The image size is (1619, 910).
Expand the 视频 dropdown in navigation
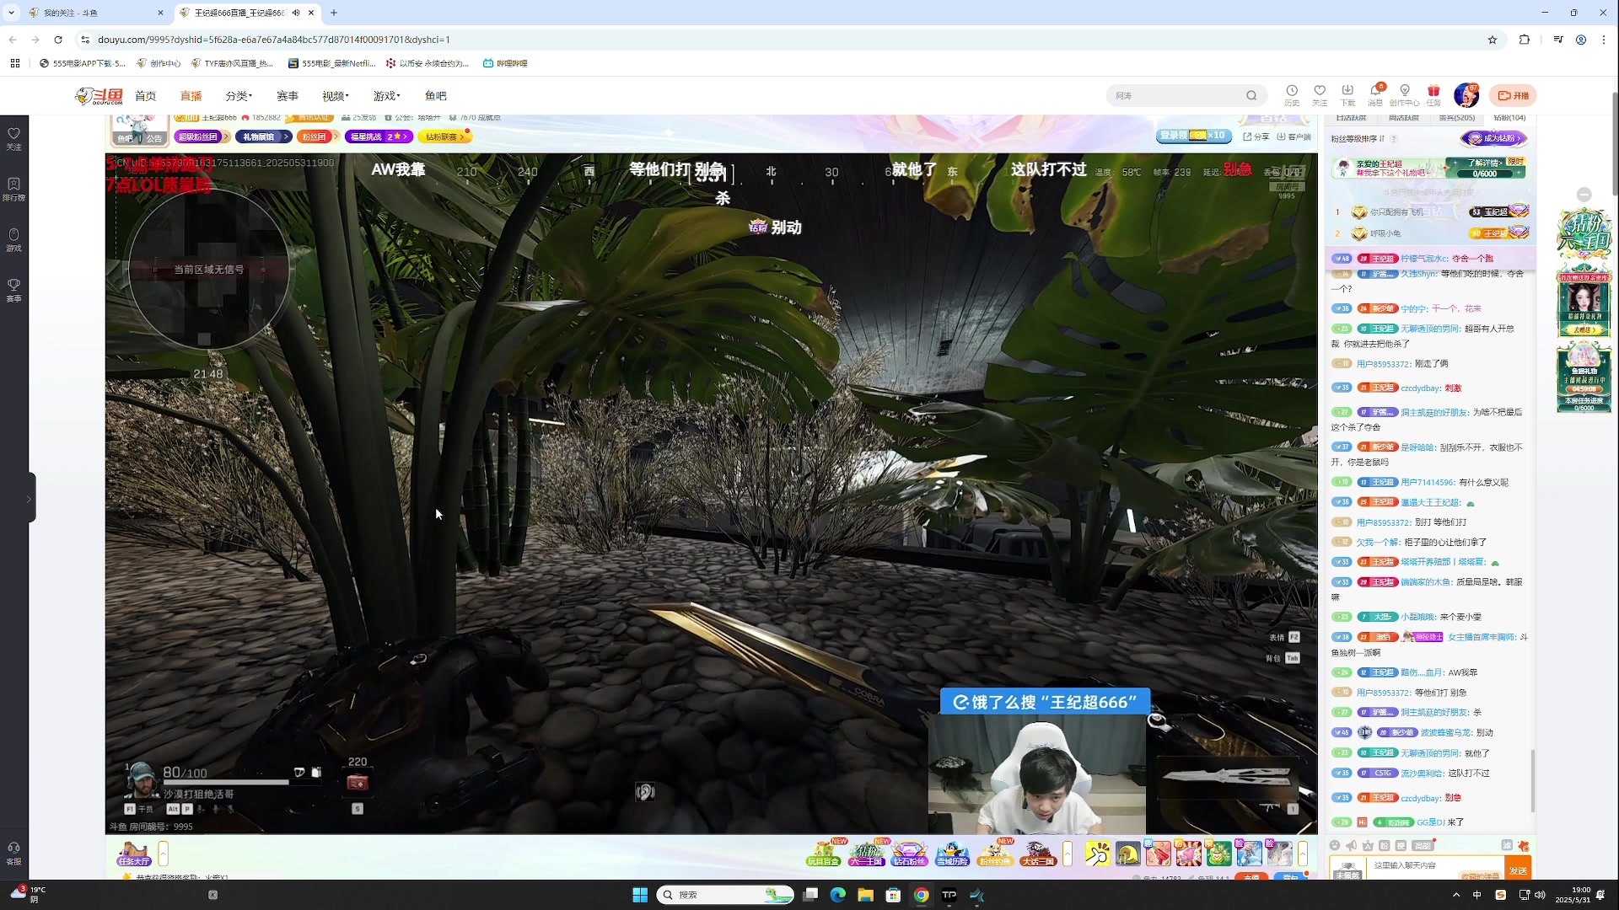tap(336, 96)
